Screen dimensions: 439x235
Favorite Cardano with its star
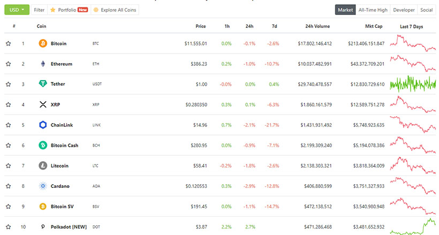(9, 186)
